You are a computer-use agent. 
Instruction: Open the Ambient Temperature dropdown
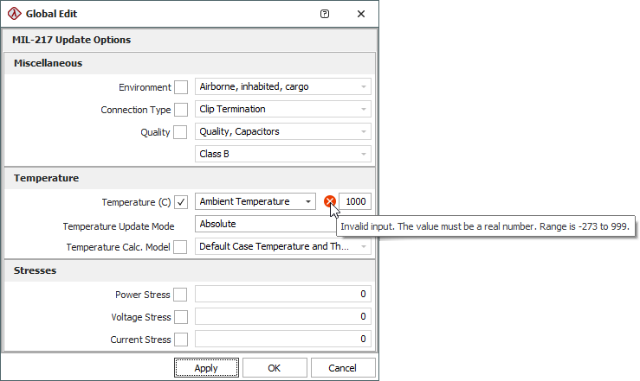(255, 201)
